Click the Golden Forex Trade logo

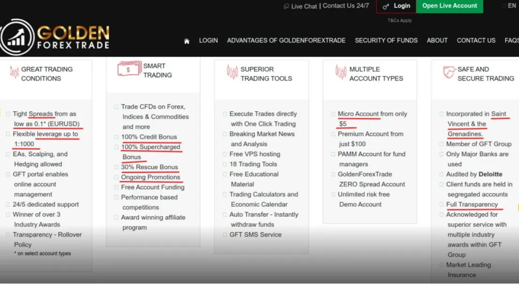(54, 37)
